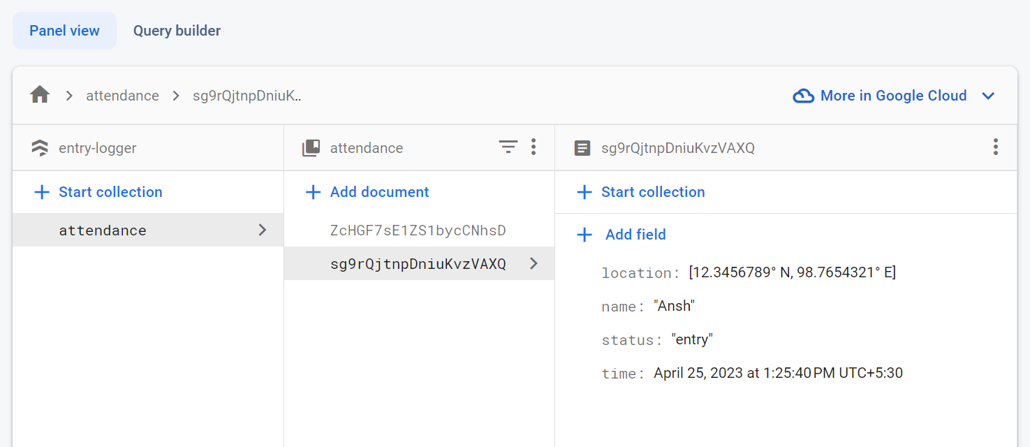Click the collection book icon beside attendance
This screenshot has height=447, width=1030.
[311, 147]
